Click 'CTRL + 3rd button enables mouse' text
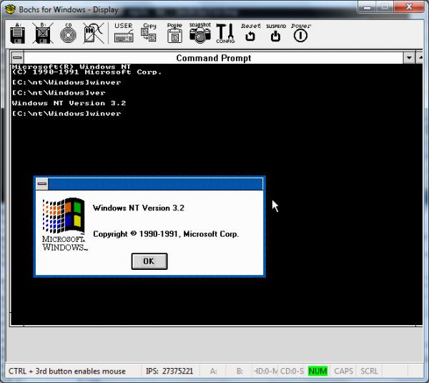The height and width of the screenshot is (383, 429). click(x=67, y=372)
